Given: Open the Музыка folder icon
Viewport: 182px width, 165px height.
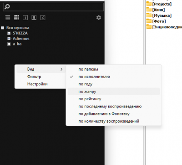Looking at the screenshot, I should coord(149,15).
